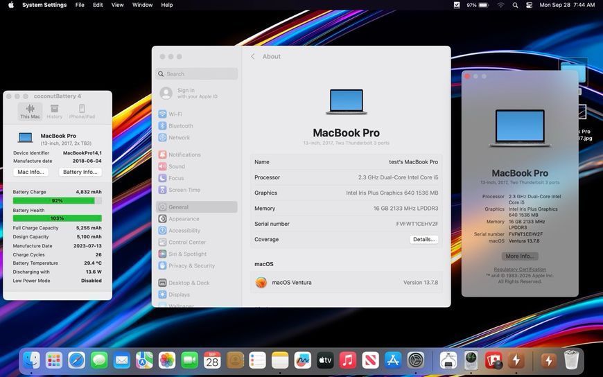Click the date and time in the menu bar

tap(567, 5)
